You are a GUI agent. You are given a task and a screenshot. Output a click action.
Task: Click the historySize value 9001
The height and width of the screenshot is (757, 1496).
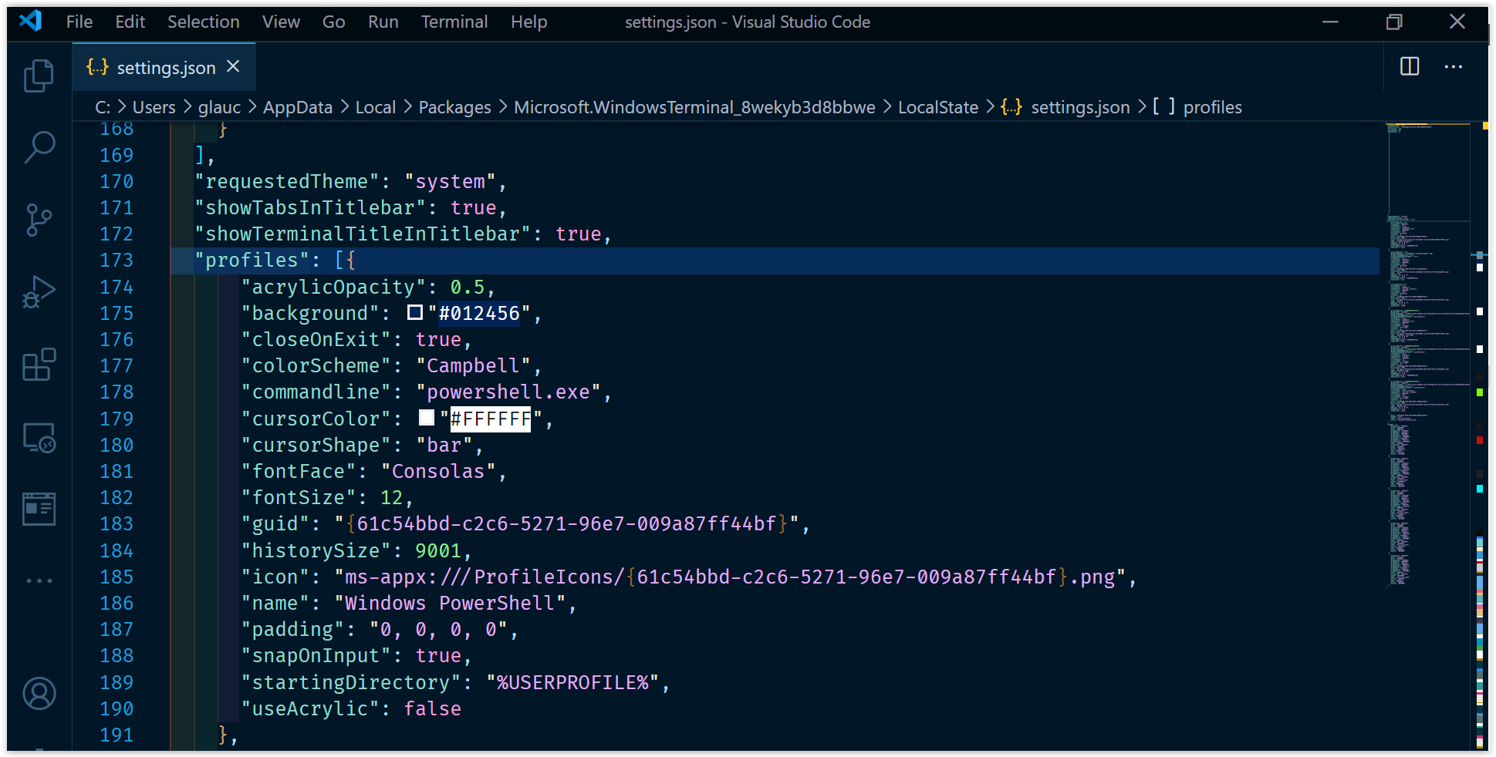tap(438, 550)
